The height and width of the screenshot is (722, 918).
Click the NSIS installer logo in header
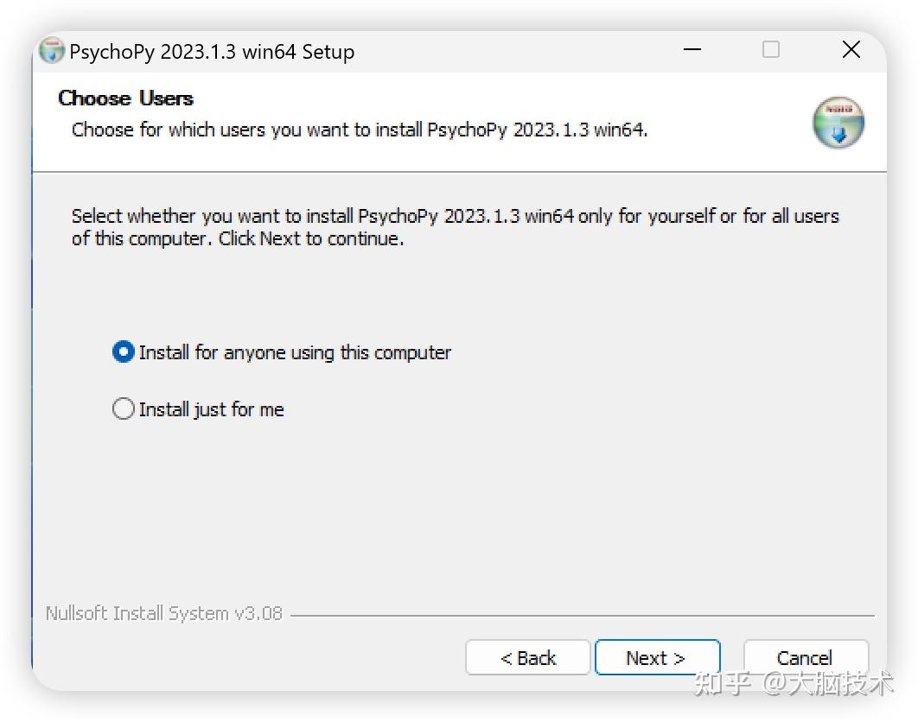point(838,123)
